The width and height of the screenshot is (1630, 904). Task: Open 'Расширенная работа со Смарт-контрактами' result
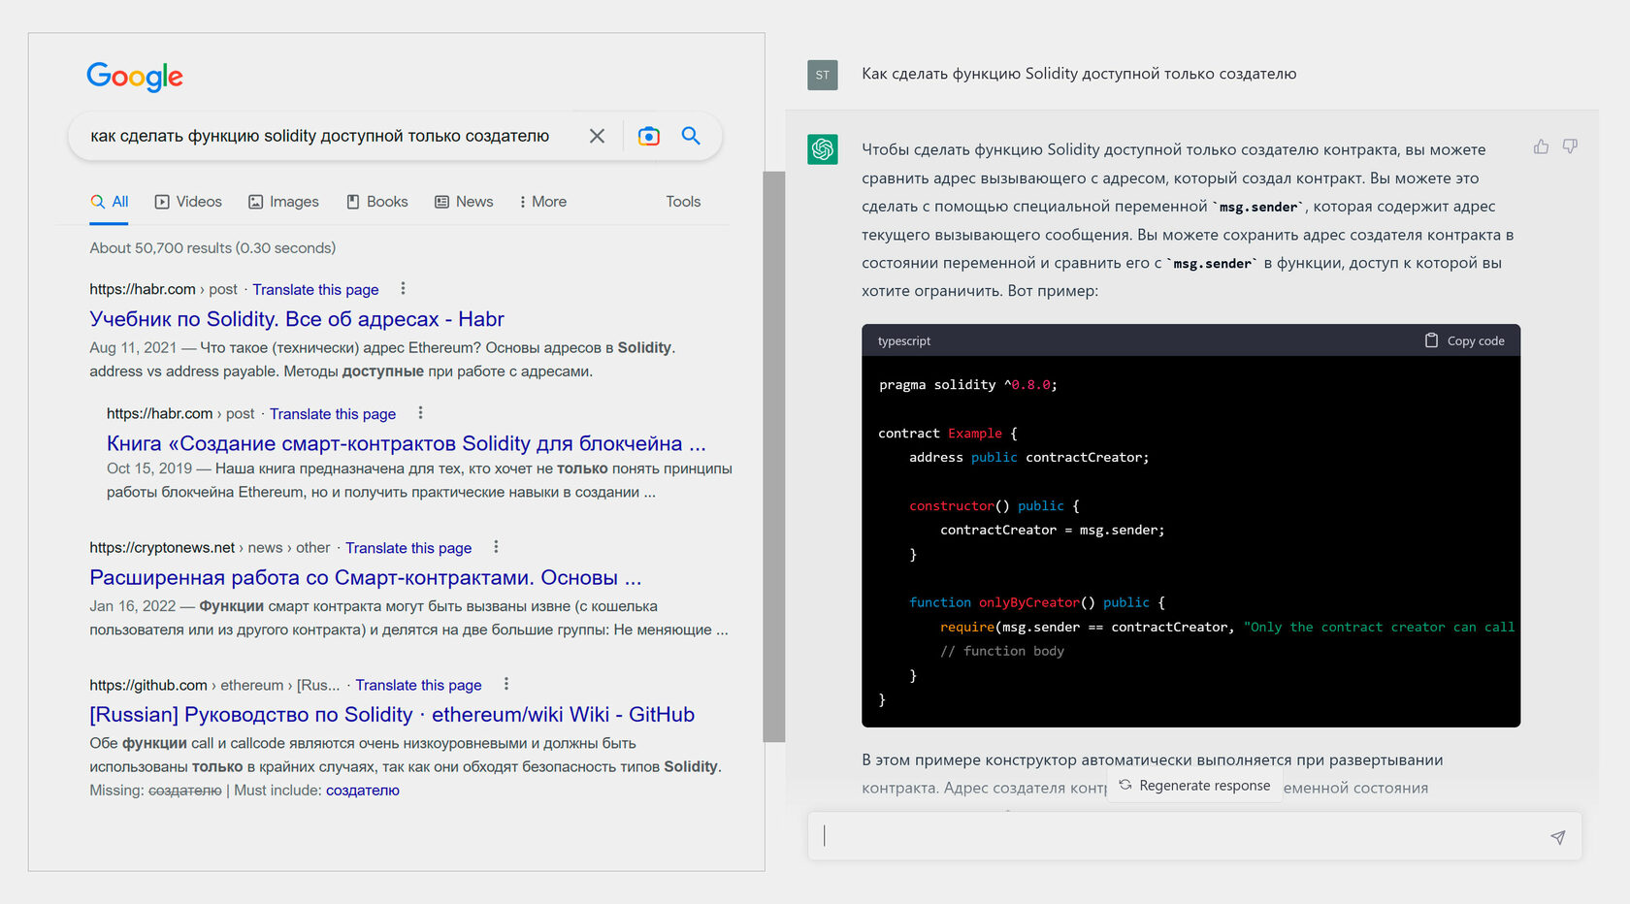tap(366, 577)
